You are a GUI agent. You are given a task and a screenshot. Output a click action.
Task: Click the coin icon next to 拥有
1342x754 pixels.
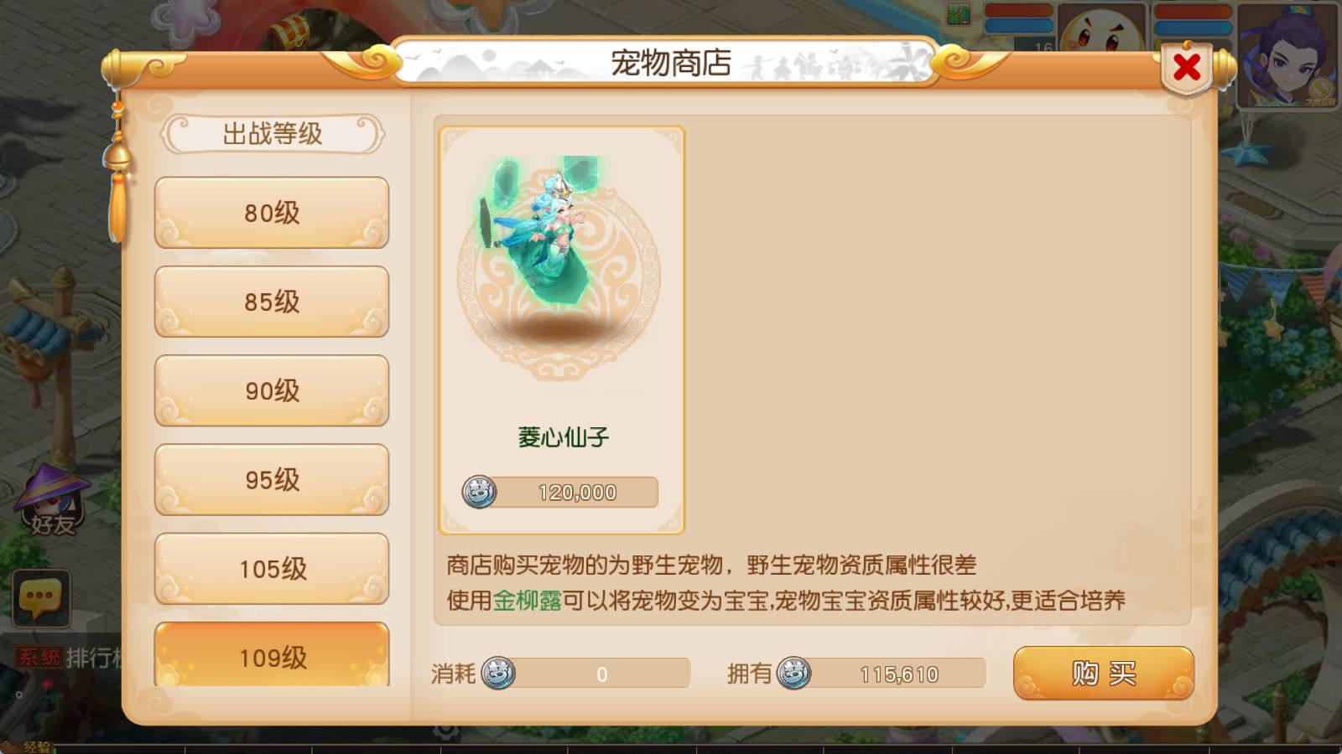click(793, 673)
